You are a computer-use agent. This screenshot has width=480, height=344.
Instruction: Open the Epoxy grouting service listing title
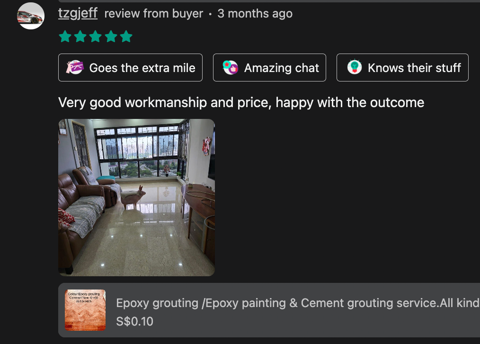point(298,303)
